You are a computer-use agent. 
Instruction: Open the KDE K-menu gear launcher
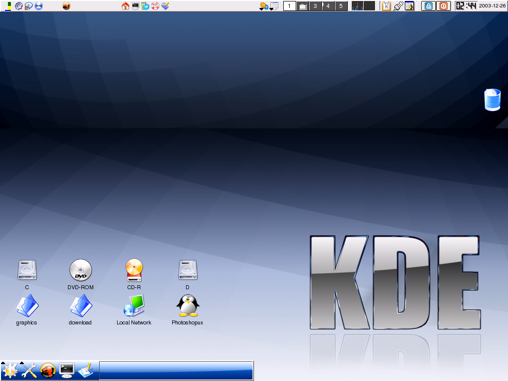pyautogui.click(x=10, y=370)
